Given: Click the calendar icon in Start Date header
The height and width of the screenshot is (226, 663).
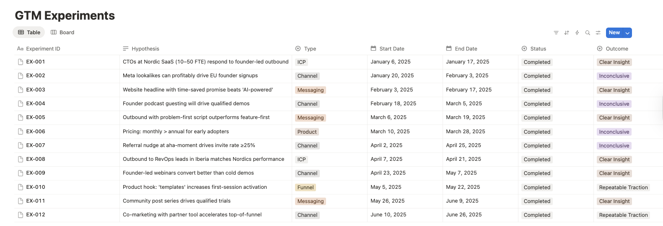Looking at the screenshot, I should pyautogui.click(x=373, y=48).
